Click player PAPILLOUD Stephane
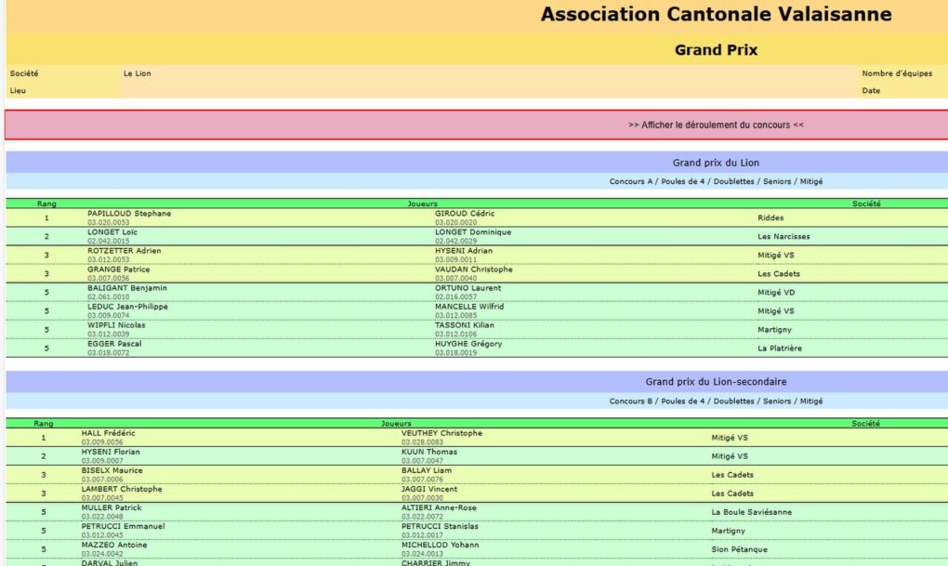 tap(129, 214)
